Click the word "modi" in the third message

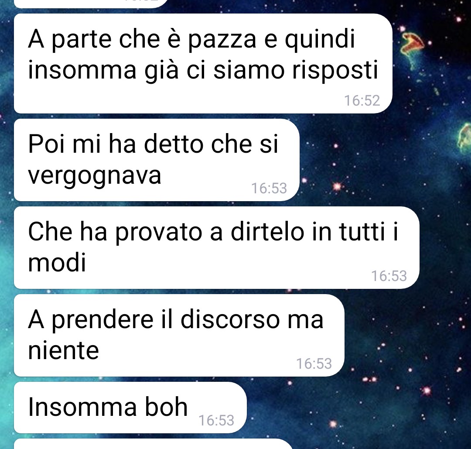click(x=57, y=262)
